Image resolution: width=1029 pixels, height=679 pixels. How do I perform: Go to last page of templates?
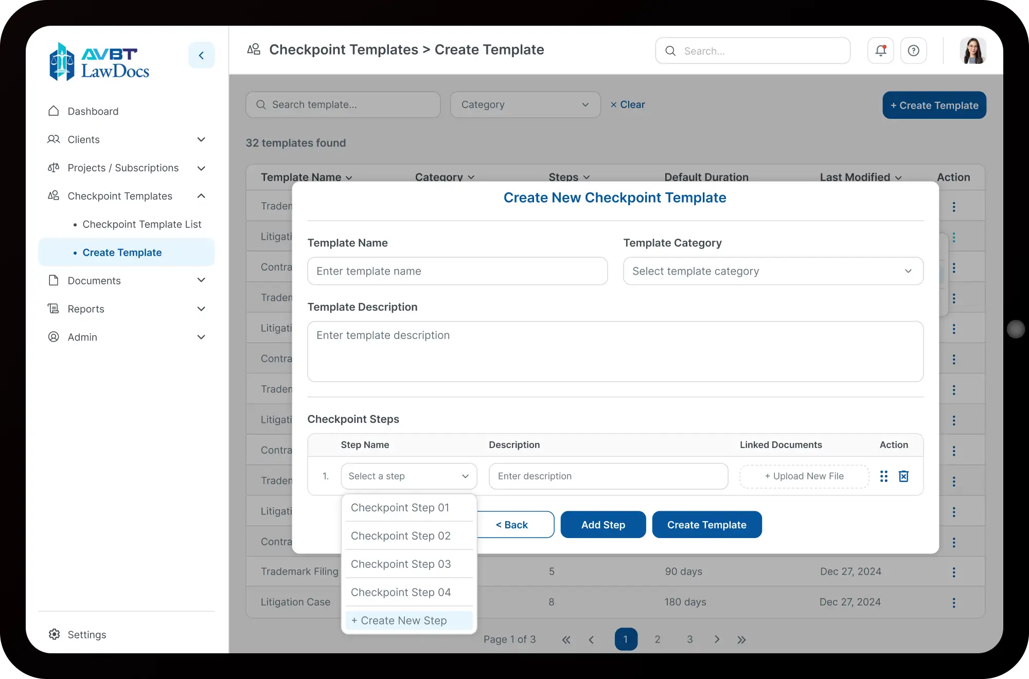(x=741, y=640)
